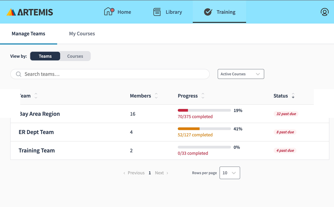Select the Manage Teams tab
Image resolution: width=334 pixels, height=207 pixels.
29,34
